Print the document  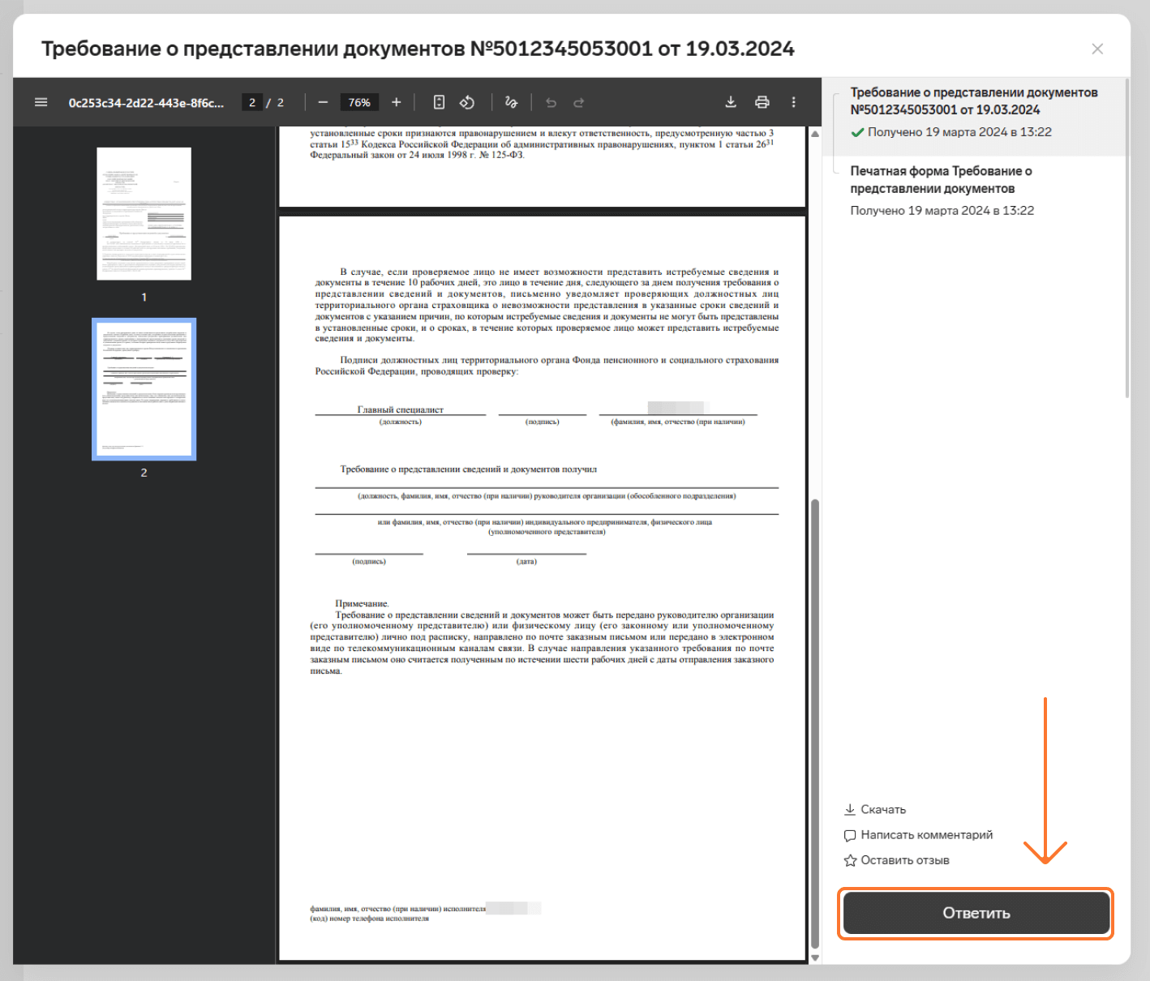click(762, 102)
